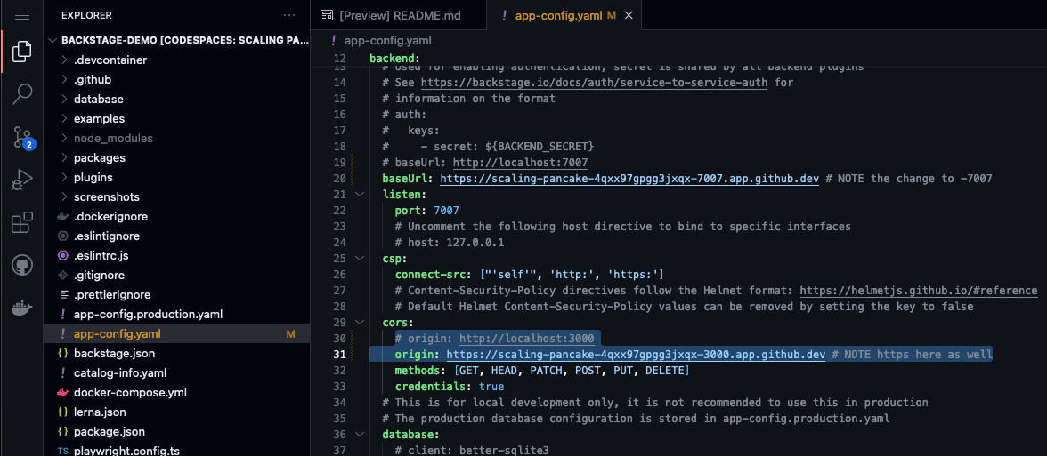Follow the service-to-service-auth docs link

pos(594,83)
